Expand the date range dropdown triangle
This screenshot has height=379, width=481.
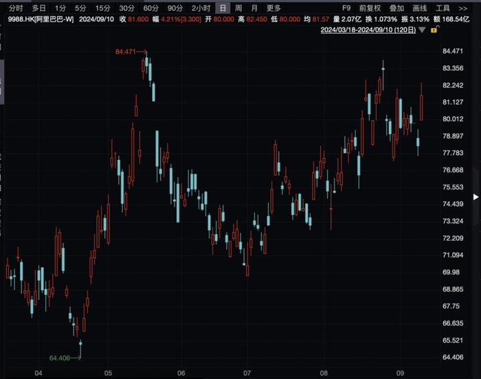(422, 30)
